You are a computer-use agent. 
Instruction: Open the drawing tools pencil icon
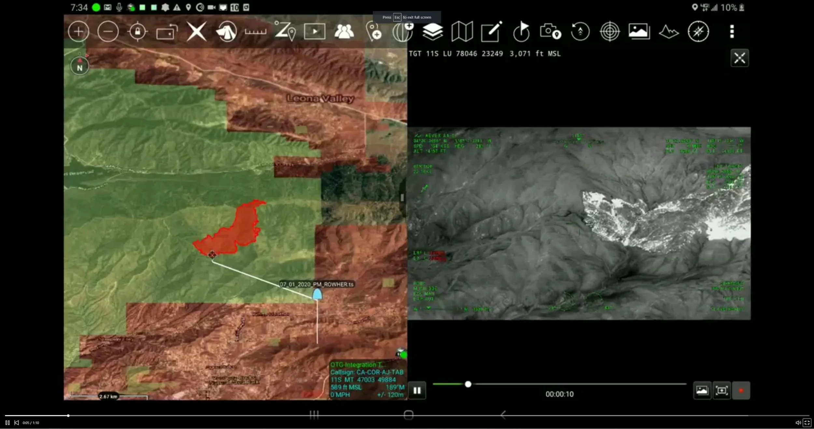pos(492,32)
